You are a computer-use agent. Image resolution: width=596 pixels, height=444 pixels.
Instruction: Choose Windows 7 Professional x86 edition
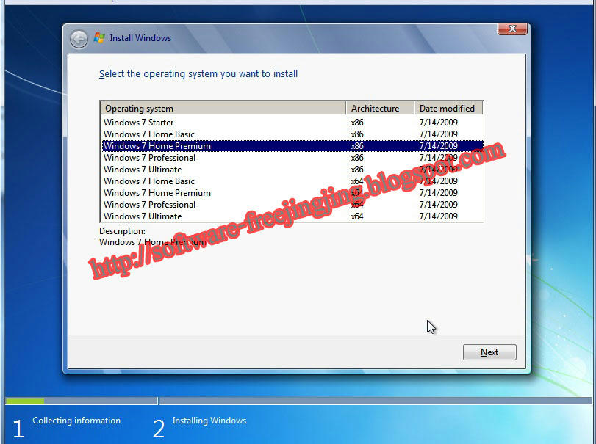click(150, 158)
